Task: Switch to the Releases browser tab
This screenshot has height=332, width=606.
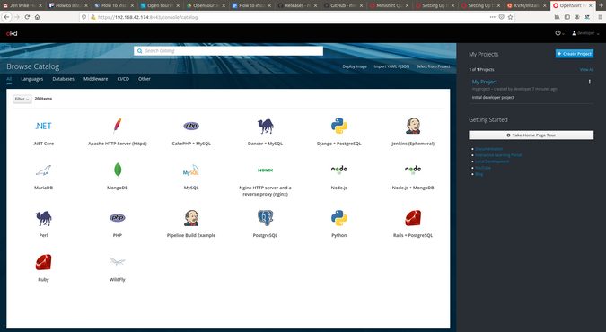Action: coord(297,5)
